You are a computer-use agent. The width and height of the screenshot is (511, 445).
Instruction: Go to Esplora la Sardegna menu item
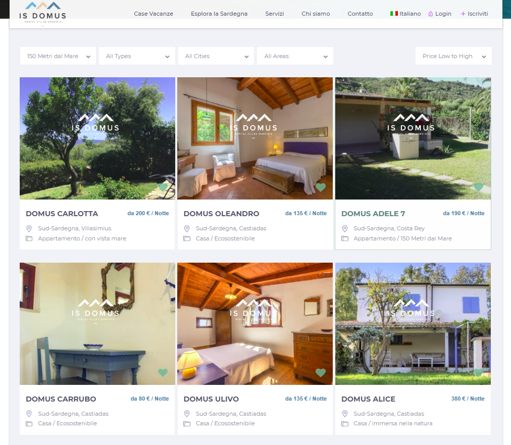pos(219,14)
